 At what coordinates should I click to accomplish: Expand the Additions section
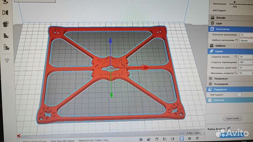[231, 46]
